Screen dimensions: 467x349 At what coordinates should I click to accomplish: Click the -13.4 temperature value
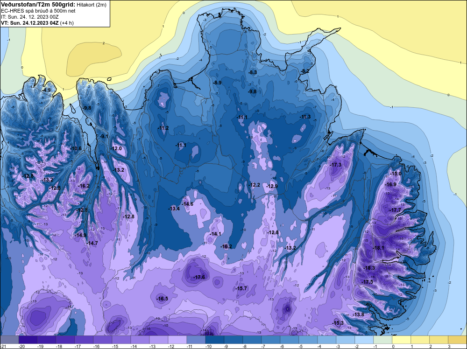(x=174, y=209)
